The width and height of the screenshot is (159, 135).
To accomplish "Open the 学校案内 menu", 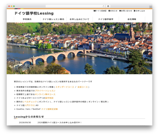I will [x=27, y=19].
